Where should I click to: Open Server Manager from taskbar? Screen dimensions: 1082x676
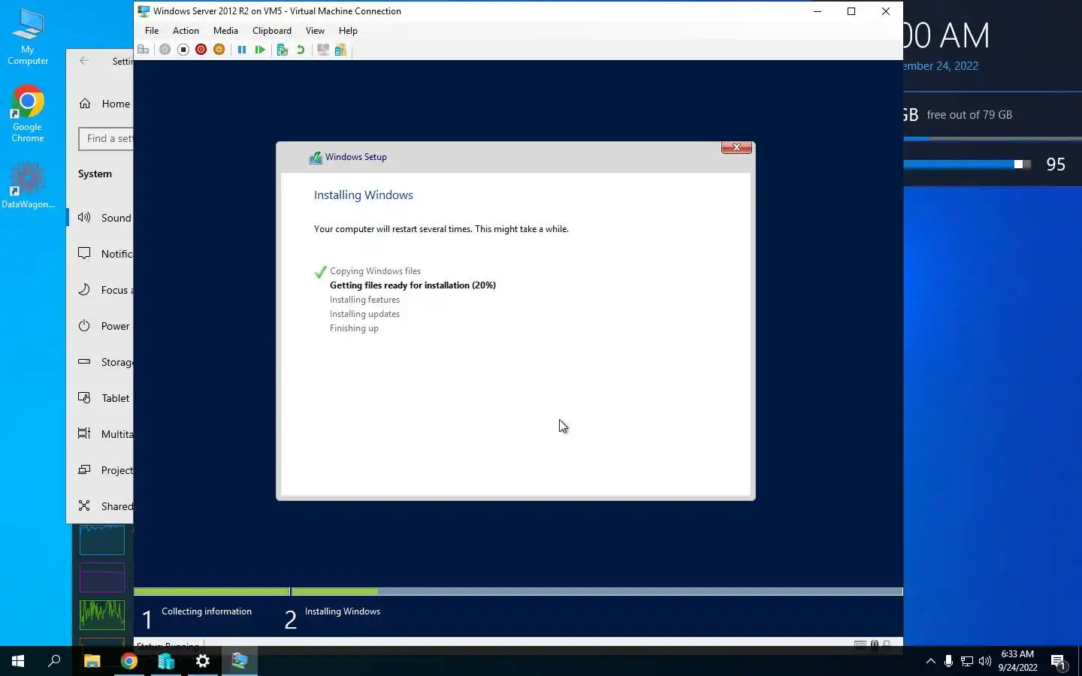click(166, 661)
